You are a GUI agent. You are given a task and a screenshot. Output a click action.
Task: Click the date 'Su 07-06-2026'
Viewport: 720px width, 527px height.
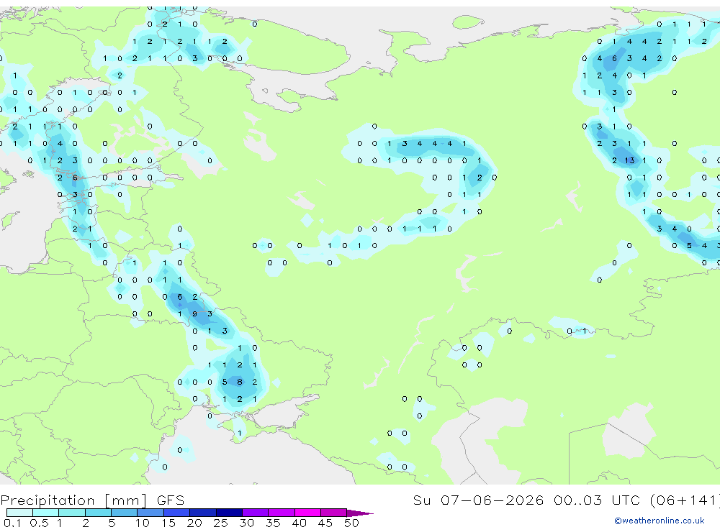tap(478, 500)
